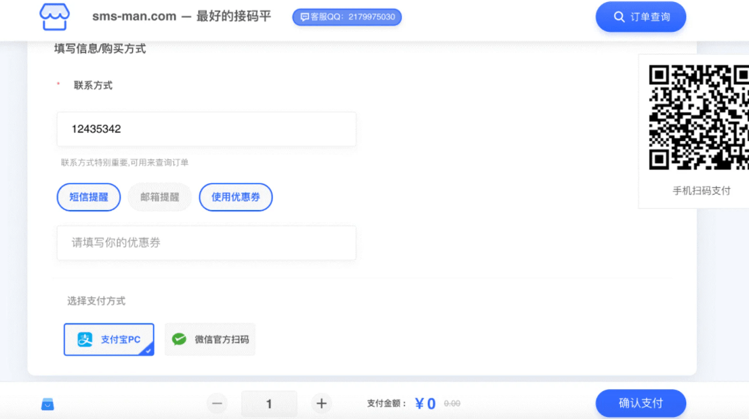
Task: Select 支付宝PC as payment method
Action: point(109,339)
